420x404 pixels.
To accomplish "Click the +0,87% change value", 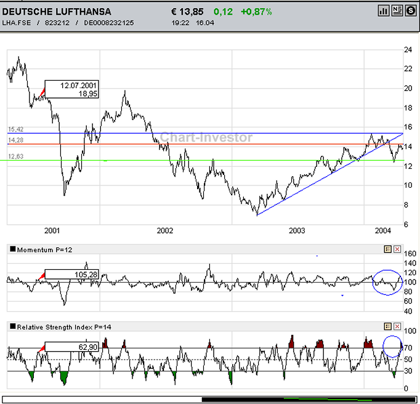I will 256,12.
